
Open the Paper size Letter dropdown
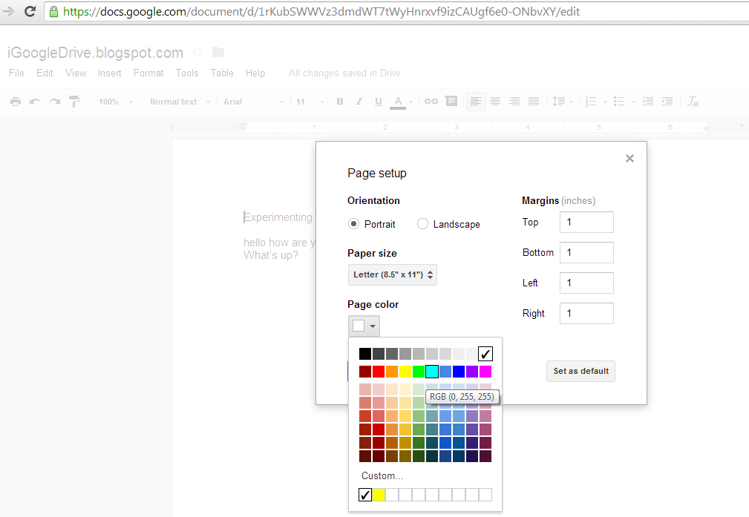tap(393, 275)
